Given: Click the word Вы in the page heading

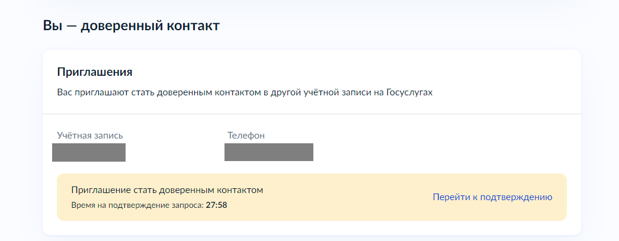Looking at the screenshot, I should (x=51, y=26).
